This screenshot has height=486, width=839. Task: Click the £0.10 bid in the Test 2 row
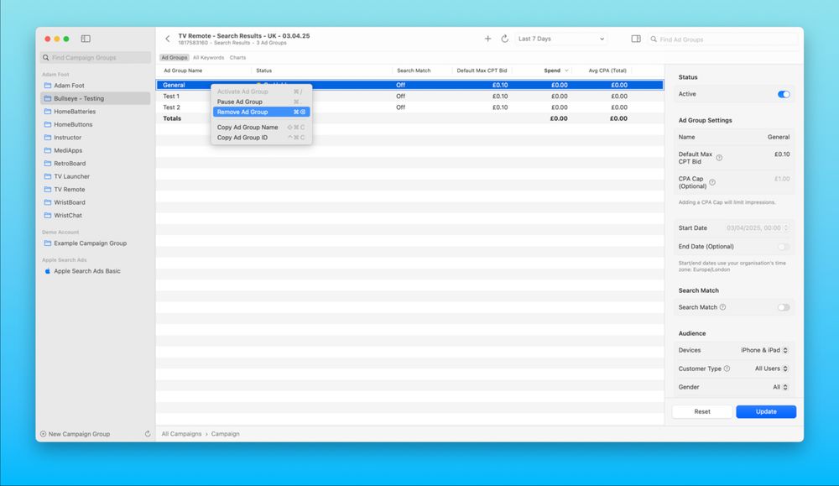[500, 107]
